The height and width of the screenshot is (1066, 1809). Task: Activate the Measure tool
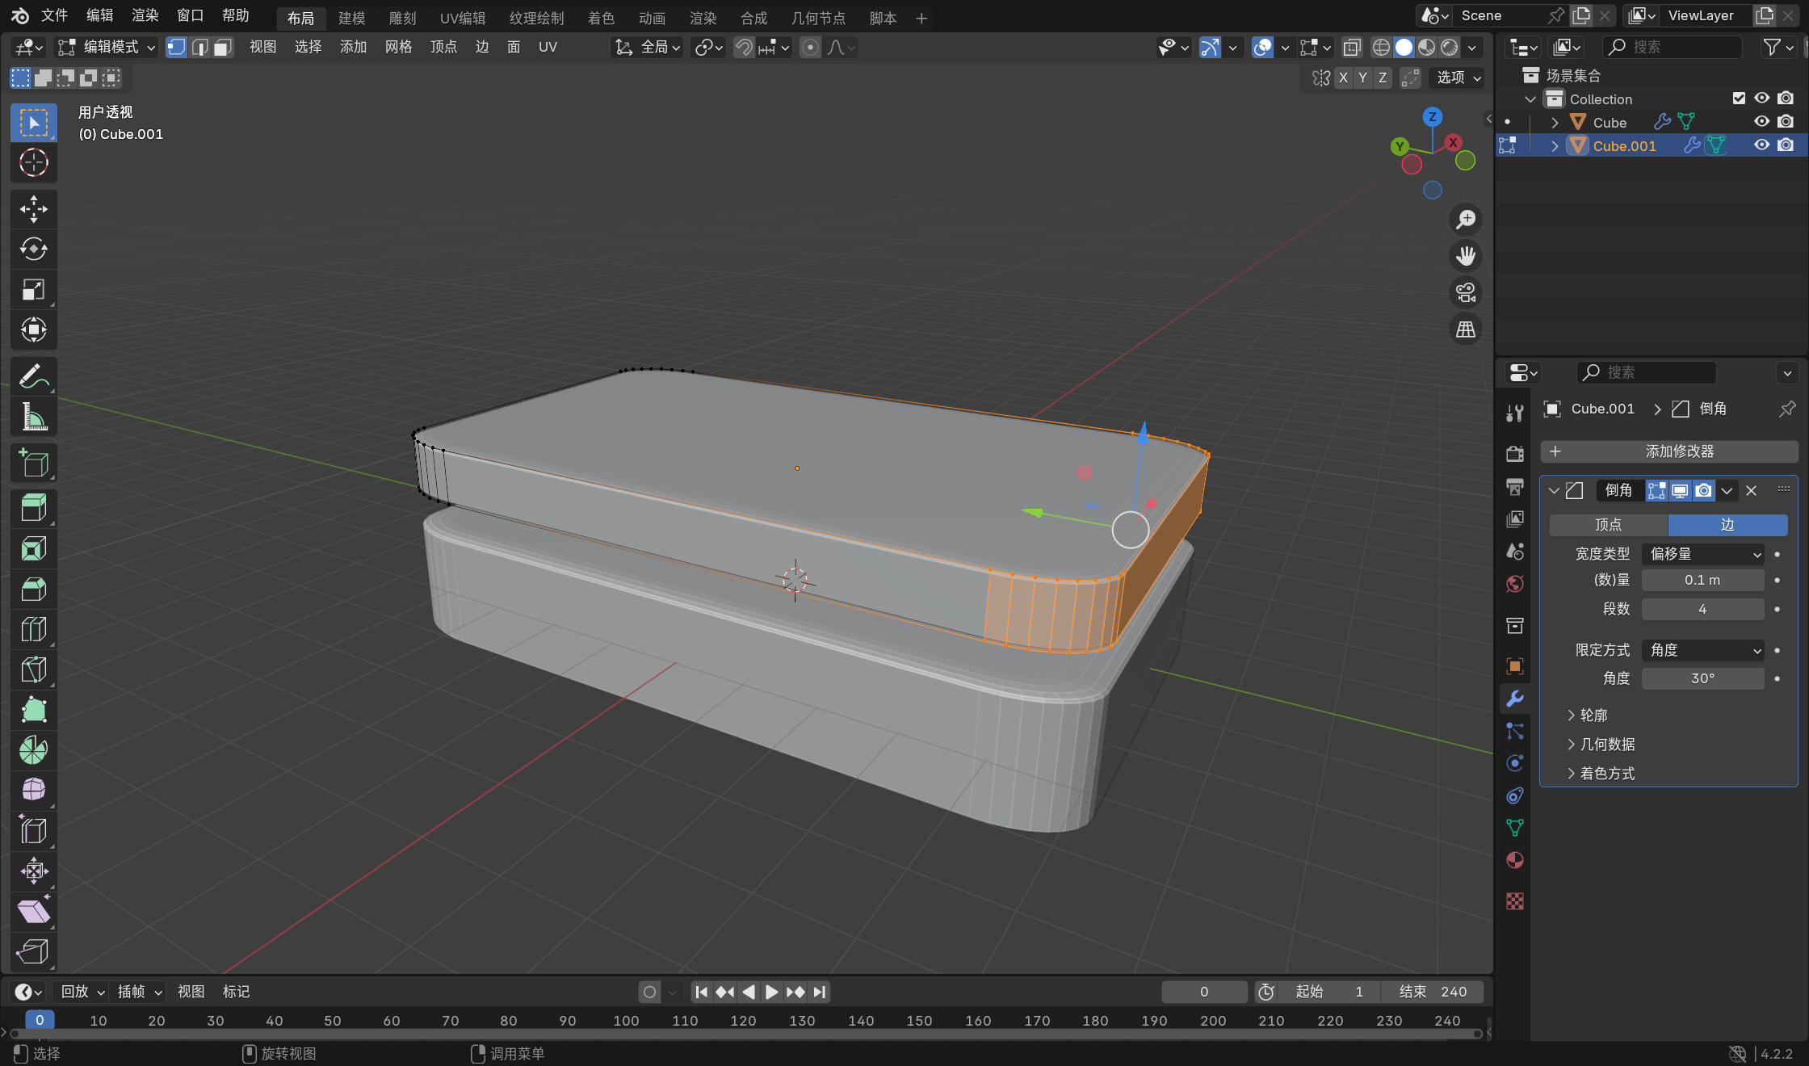[x=33, y=417]
